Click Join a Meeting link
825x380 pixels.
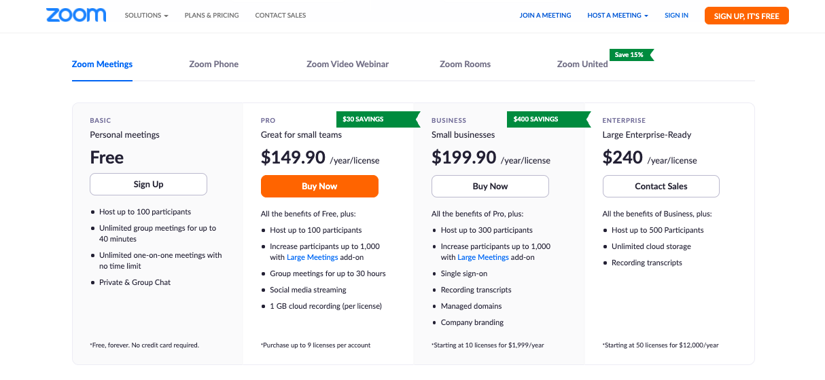click(x=545, y=16)
